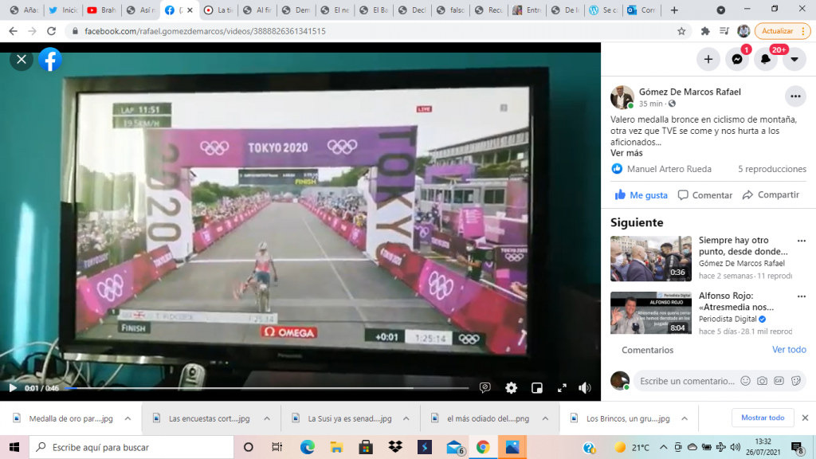Viewport: 816px width, 459px height.
Task: Open Chrome profile avatar
Action: pyautogui.click(x=743, y=31)
